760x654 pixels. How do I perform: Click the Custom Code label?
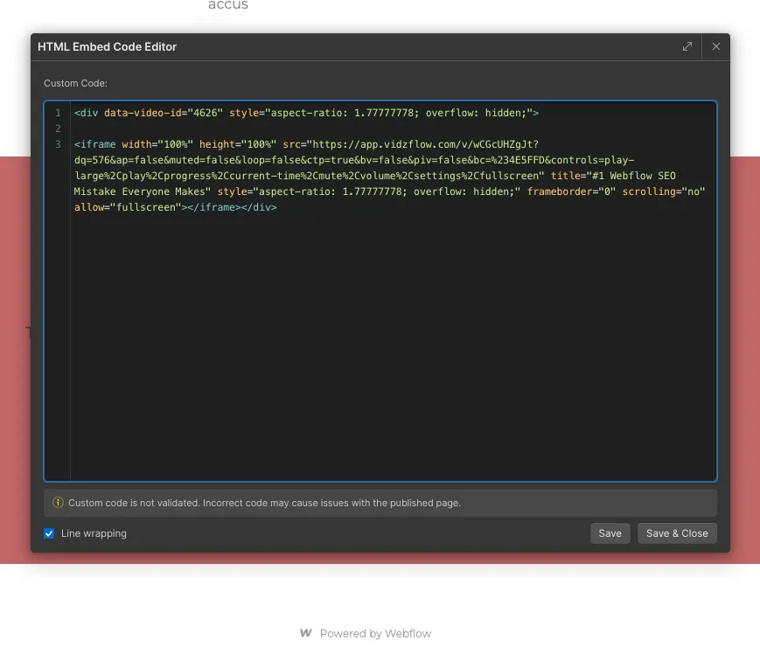(75, 83)
